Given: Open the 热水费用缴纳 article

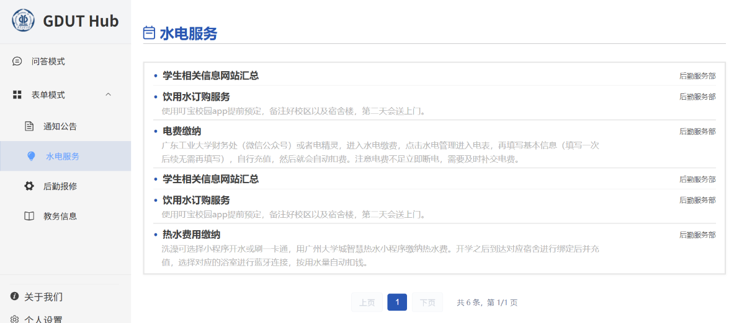Looking at the screenshot, I should [191, 235].
